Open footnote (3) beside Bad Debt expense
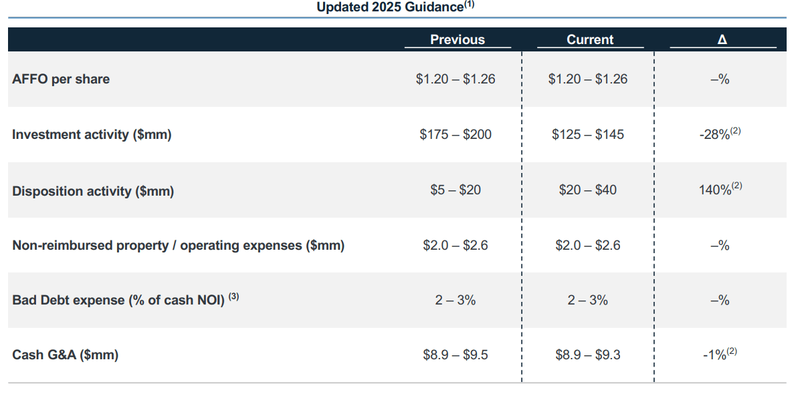Image resolution: width=794 pixels, height=394 pixels. coord(233,298)
